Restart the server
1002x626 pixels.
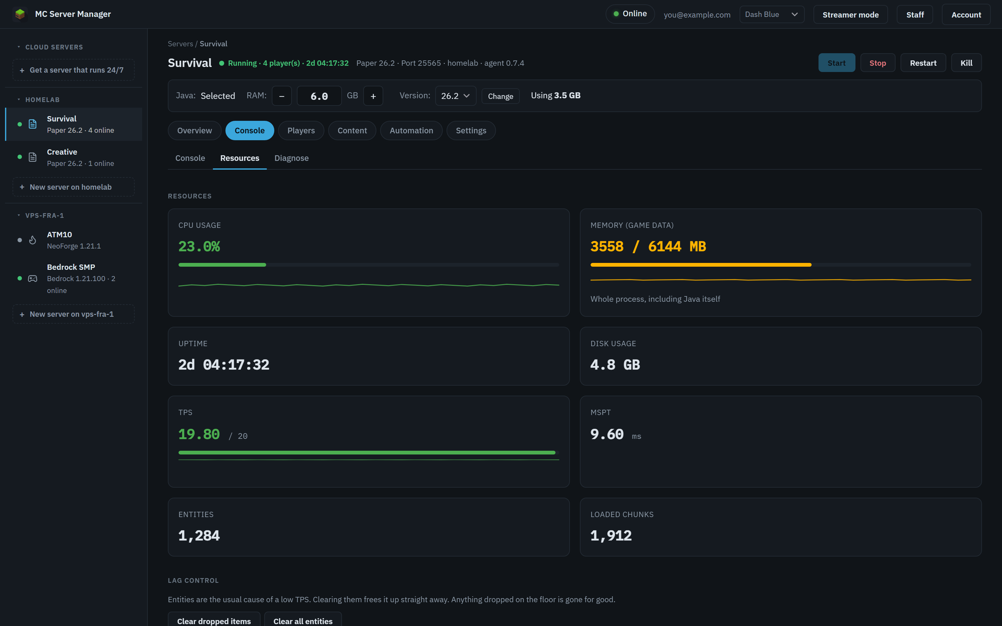tap(923, 63)
